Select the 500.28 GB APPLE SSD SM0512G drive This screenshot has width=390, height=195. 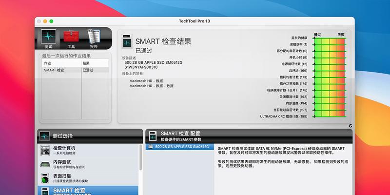[x=179, y=147]
